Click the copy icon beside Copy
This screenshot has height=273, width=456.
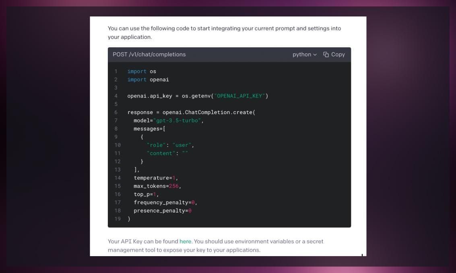point(326,55)
